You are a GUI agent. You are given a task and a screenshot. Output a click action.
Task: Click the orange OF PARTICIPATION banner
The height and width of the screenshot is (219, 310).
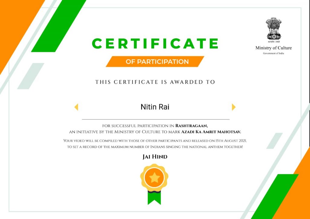[x=155, y=61]
